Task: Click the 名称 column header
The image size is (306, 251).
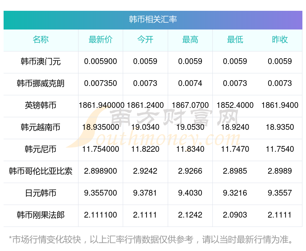Action: pyautogui.click(x=41, y=40)
